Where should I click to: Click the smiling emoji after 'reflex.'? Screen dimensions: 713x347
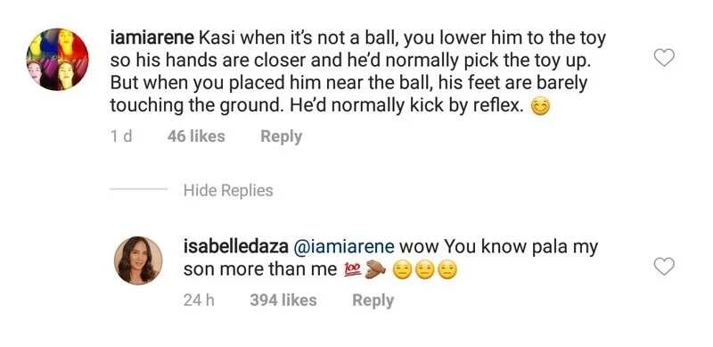tap(541, 107)
